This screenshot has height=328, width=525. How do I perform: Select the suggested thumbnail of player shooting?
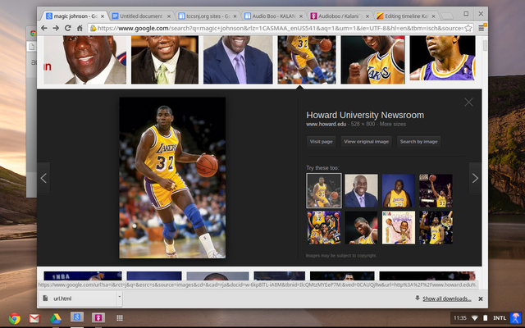436,190
